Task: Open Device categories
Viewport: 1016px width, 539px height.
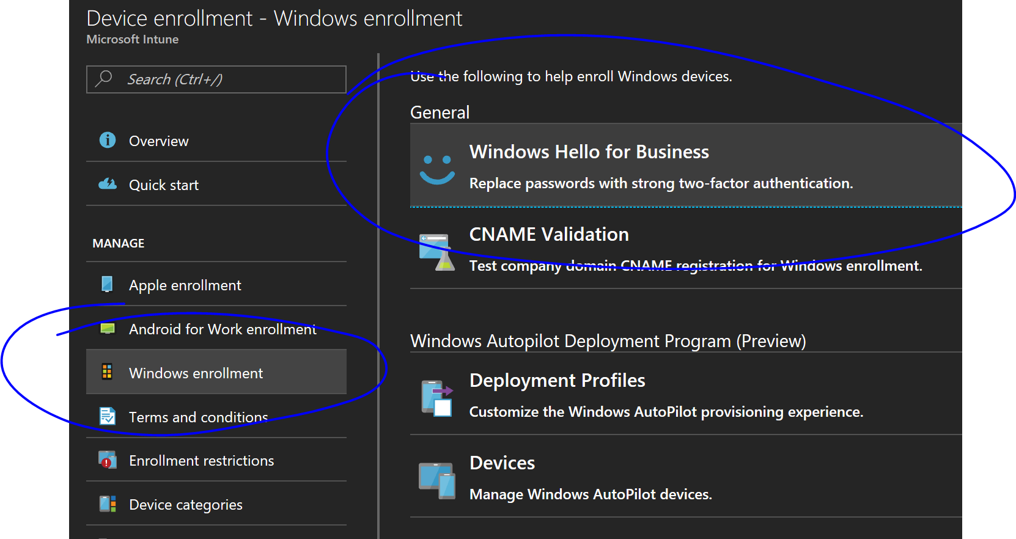Action: point(216,504)
